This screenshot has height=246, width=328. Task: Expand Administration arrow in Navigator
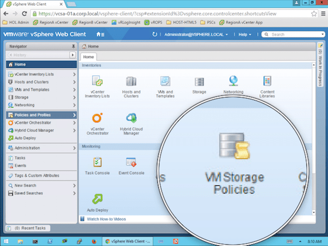click(x=74, y=148)
